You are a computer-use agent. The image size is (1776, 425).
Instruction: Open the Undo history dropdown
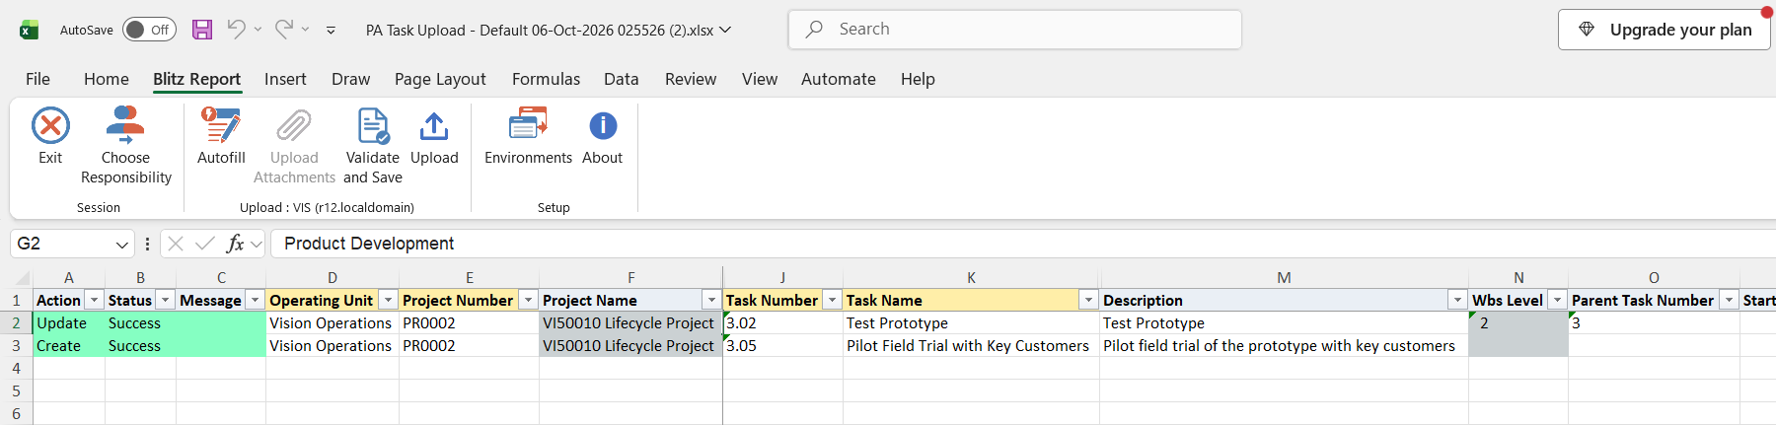[x=258, y=30]
